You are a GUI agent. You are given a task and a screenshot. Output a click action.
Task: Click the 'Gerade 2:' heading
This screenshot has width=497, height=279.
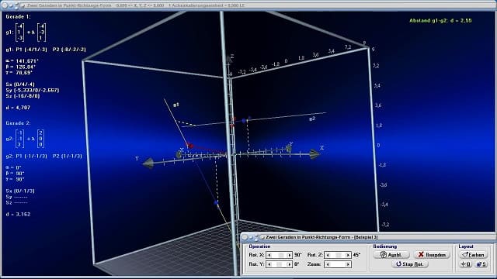18,123
